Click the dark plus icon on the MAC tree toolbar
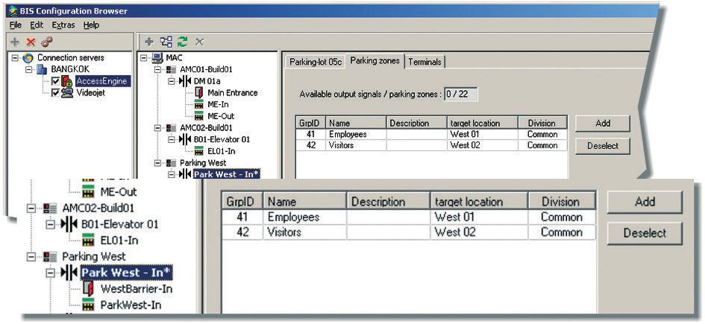Viewport: 705px width, 324px height. coord(149,42)
